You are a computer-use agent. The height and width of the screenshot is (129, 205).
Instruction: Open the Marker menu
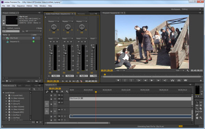click(x=29, y=6)
